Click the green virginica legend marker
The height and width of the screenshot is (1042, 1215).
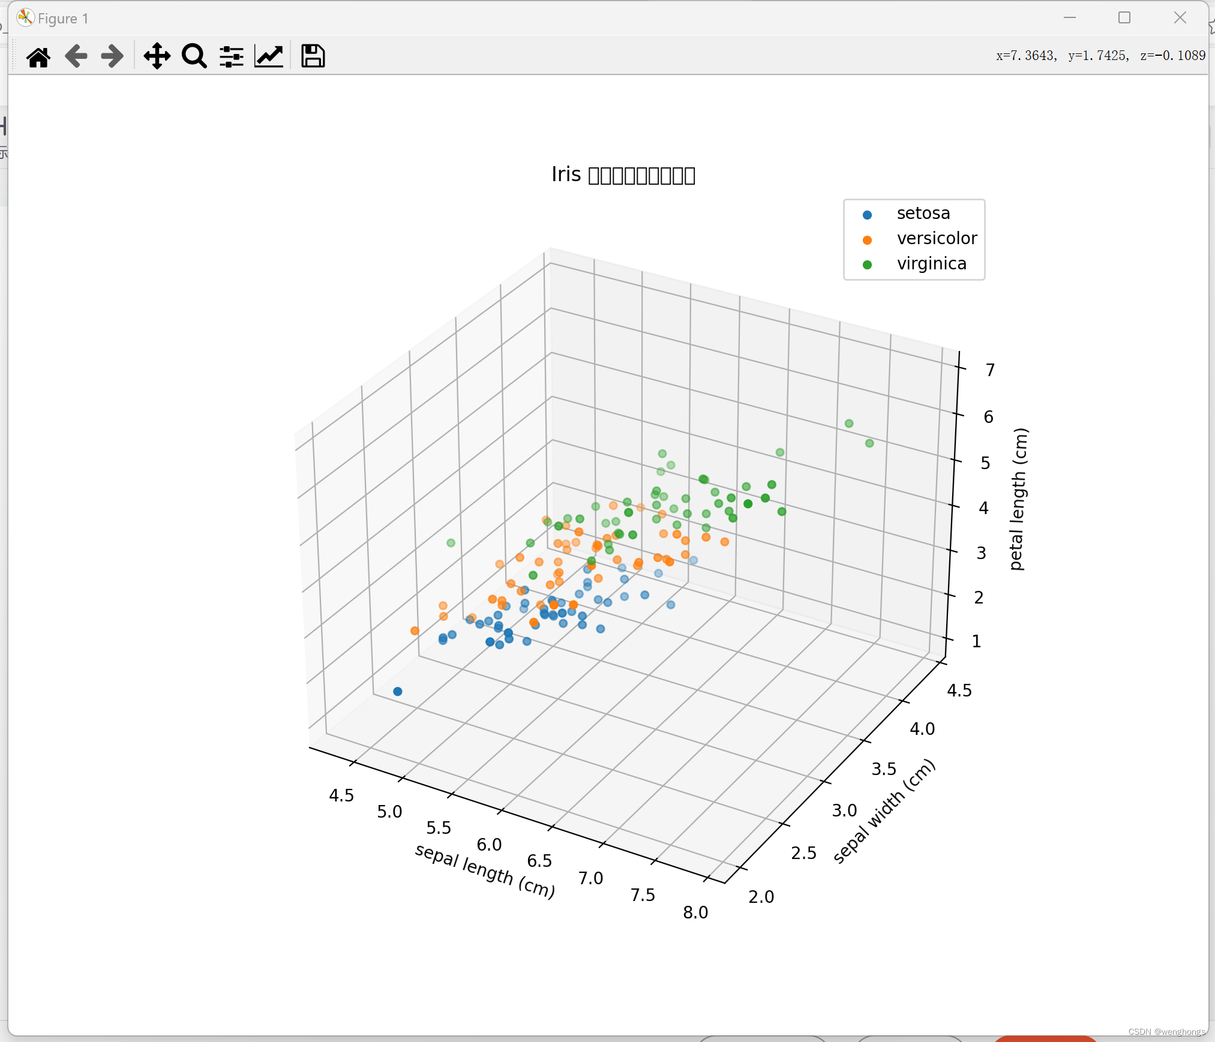(x=867, y=265)
